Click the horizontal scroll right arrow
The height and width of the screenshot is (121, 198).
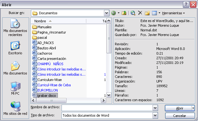pyautogui.click(x=104, y=101)
